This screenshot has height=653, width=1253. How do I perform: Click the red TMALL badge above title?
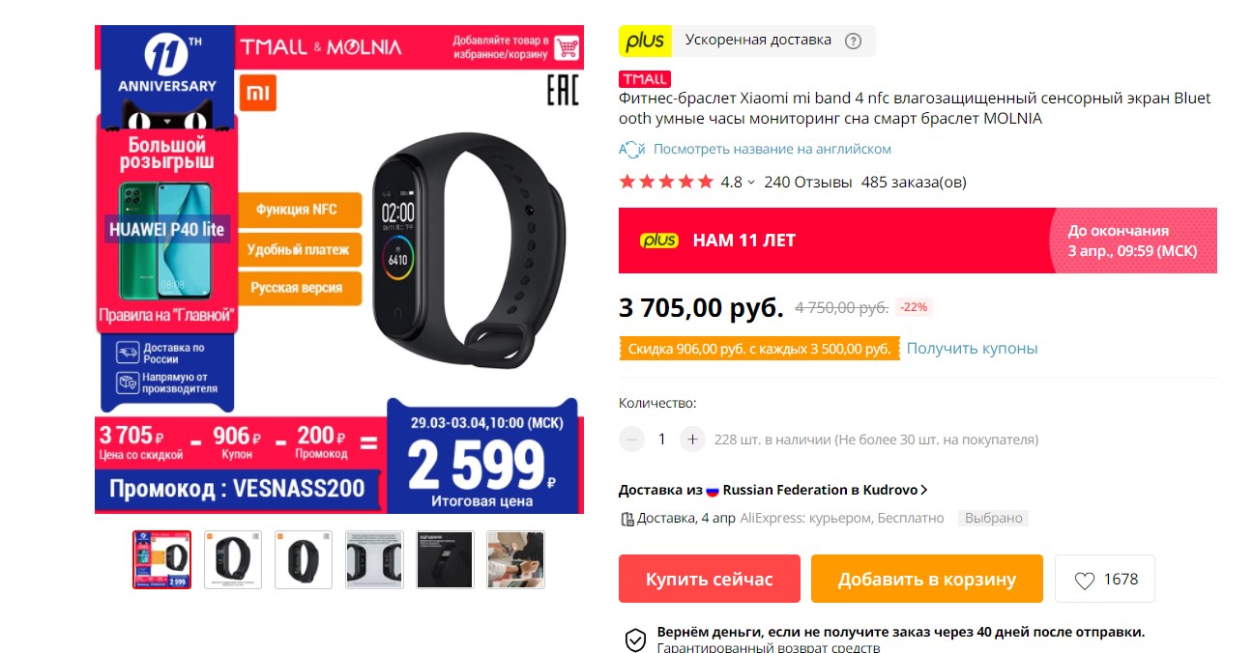tap(644, 79)
